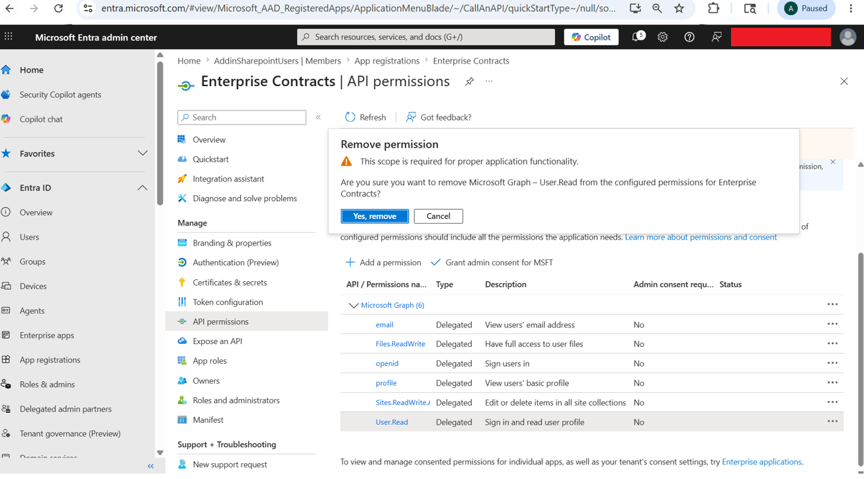864x479 pixels.
Task: Open the portal waffle menu icon
Action: (x=9, y=37)
